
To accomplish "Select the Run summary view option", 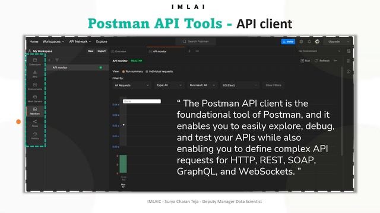I will [132, 72].
